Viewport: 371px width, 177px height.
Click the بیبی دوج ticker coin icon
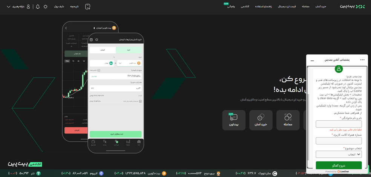[x=218, y=174]
